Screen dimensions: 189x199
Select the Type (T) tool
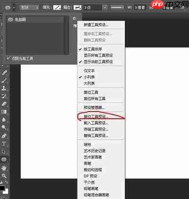4,144
